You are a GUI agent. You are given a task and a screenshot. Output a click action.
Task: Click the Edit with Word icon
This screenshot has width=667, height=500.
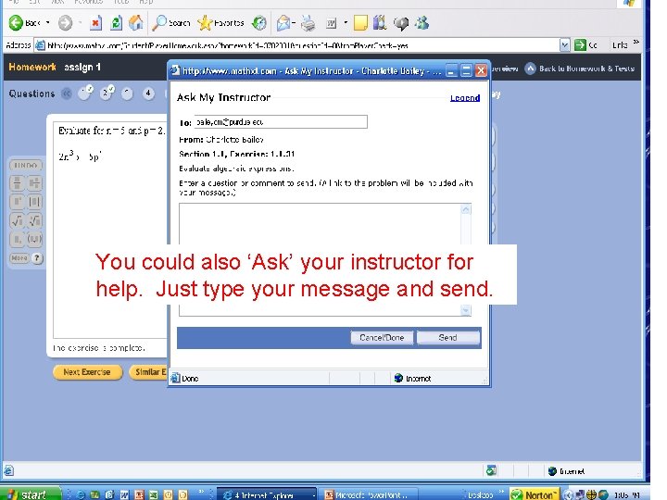[332, 23]
